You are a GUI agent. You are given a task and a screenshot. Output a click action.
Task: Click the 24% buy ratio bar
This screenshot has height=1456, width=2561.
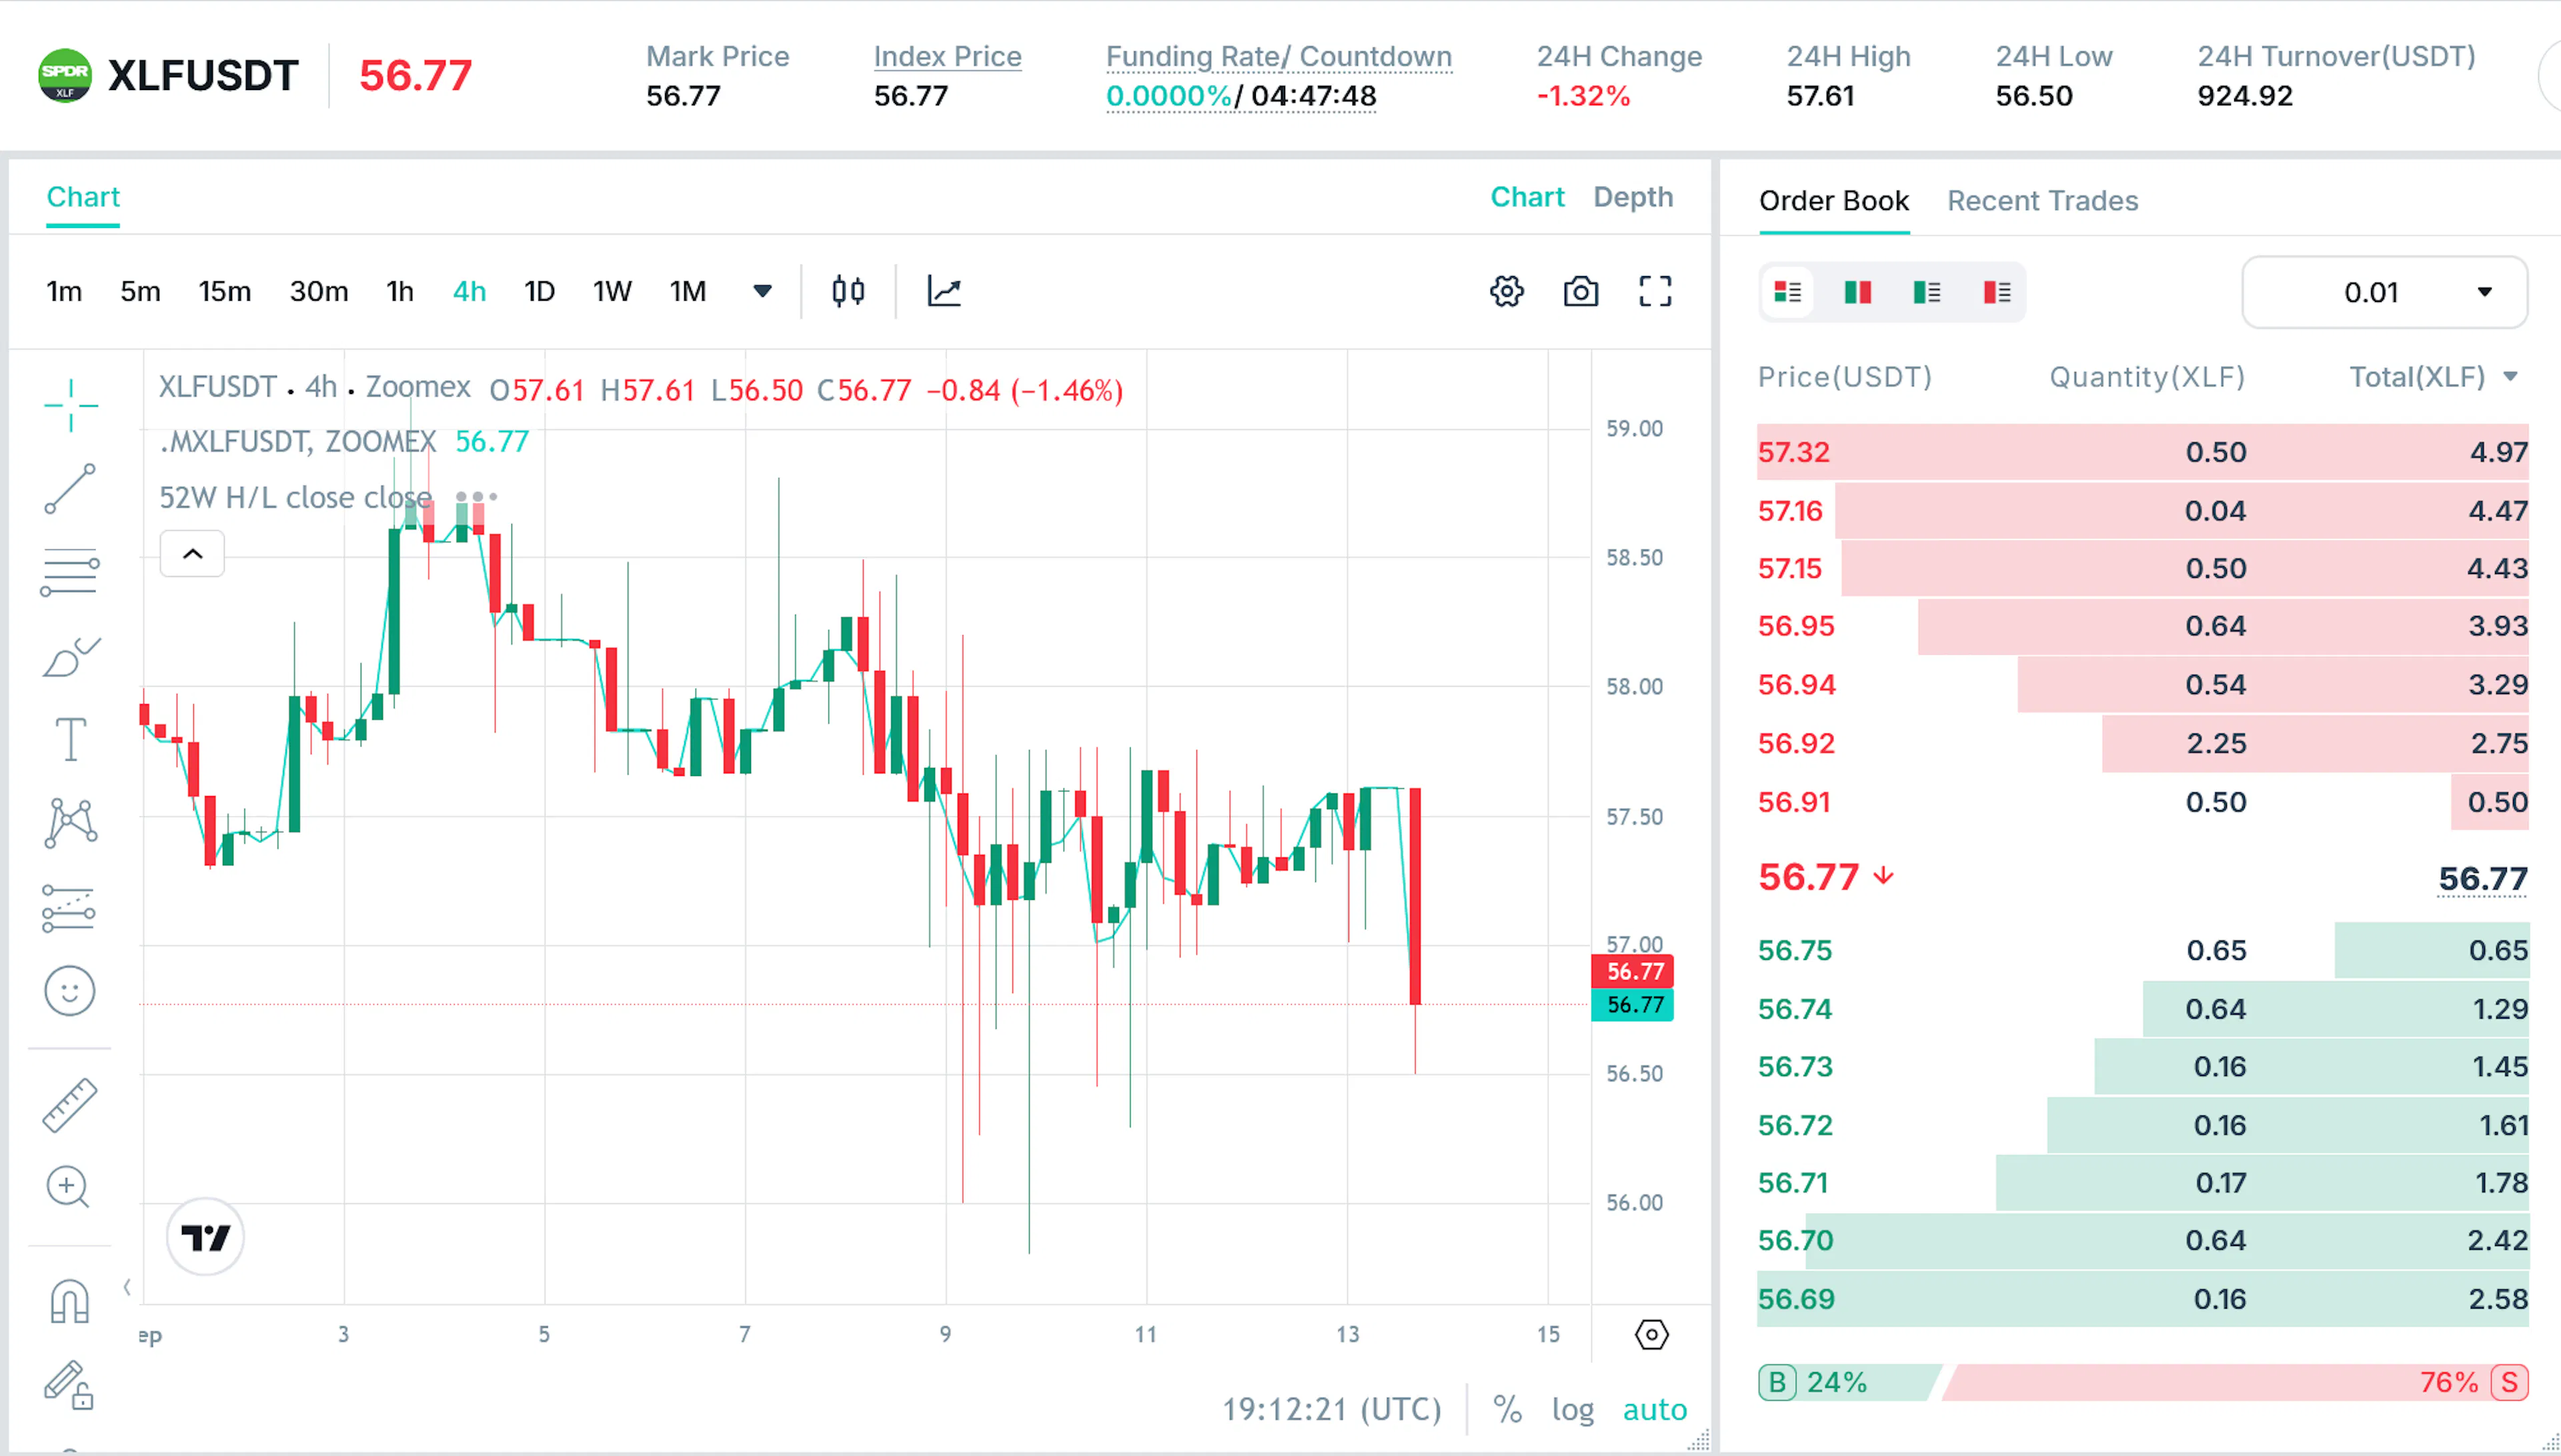pyautogui.click(x=1850, y=1382)
